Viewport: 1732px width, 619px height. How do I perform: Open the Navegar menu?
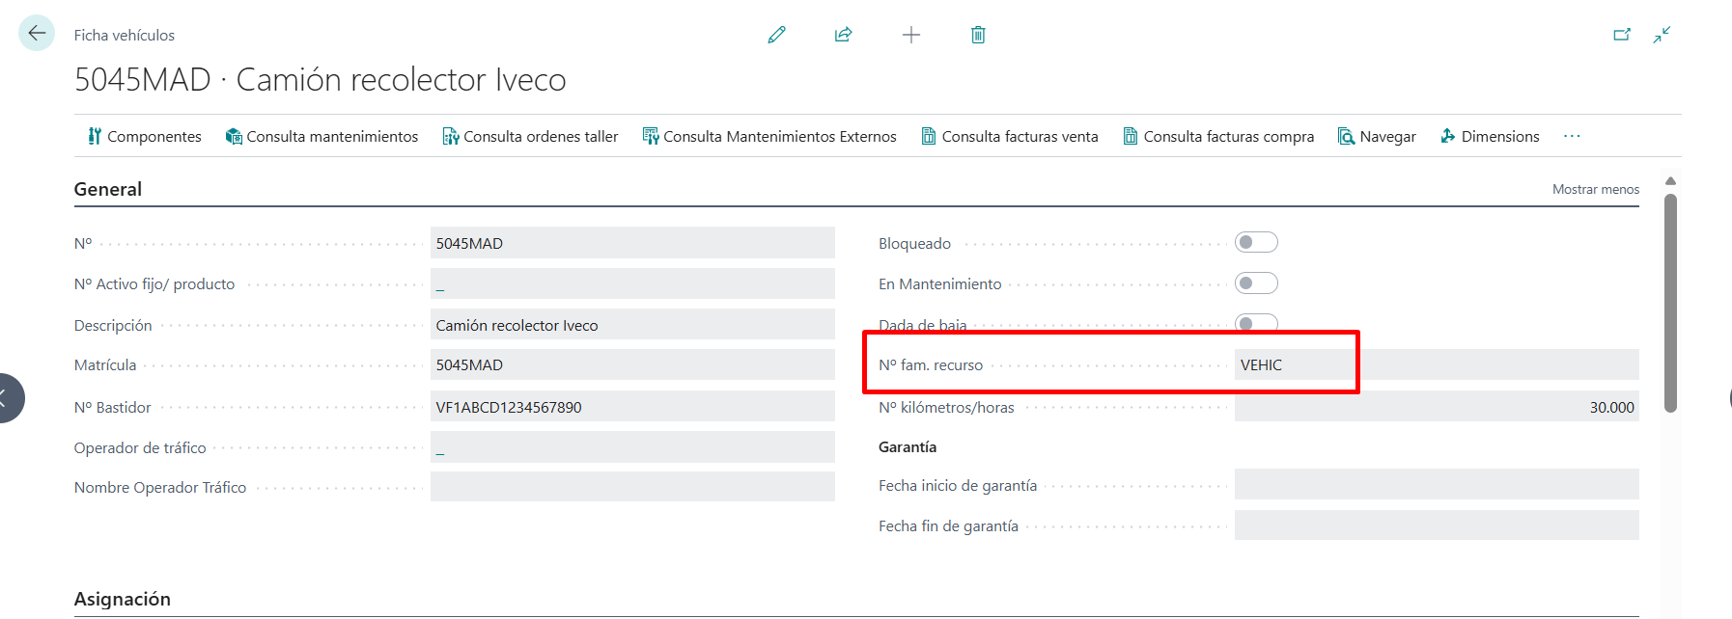point(1378,136)
